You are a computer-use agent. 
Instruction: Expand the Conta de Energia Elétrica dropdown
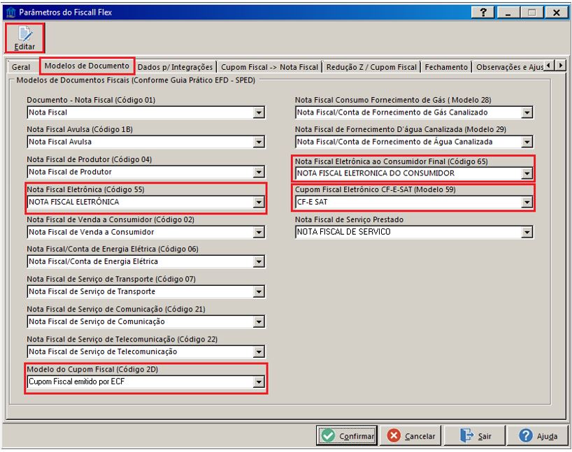(x=259, y=261)
